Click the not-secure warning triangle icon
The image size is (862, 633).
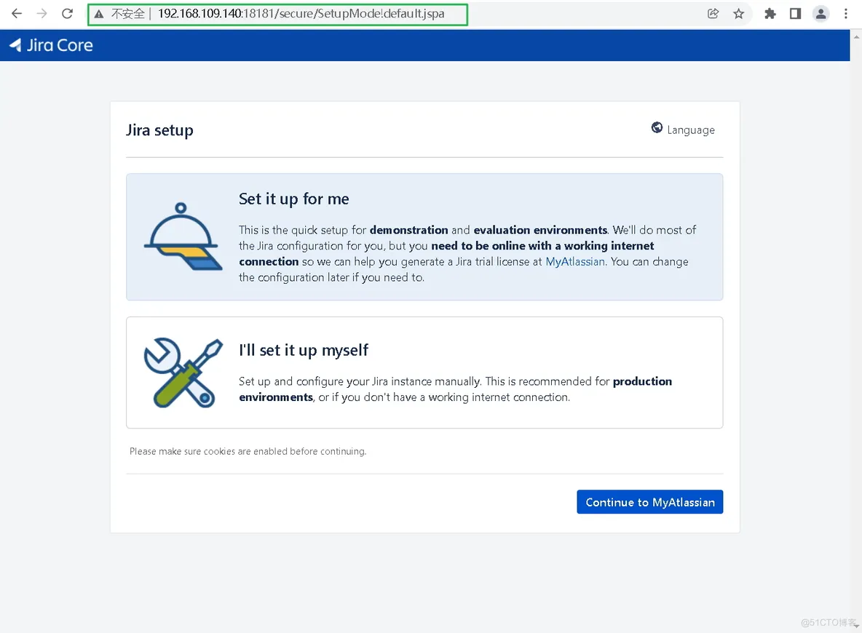(x=98, y=15)
